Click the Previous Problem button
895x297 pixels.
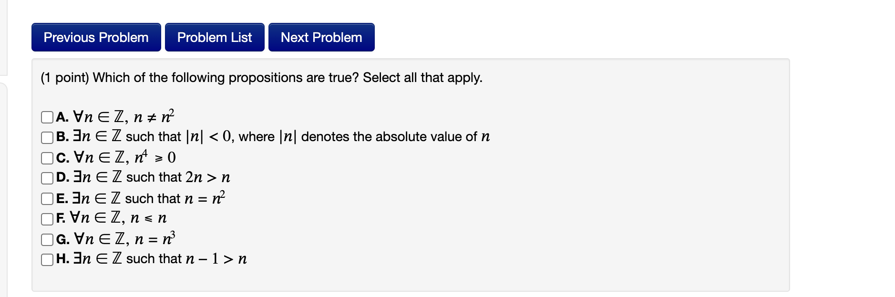(x=96, y=37)
